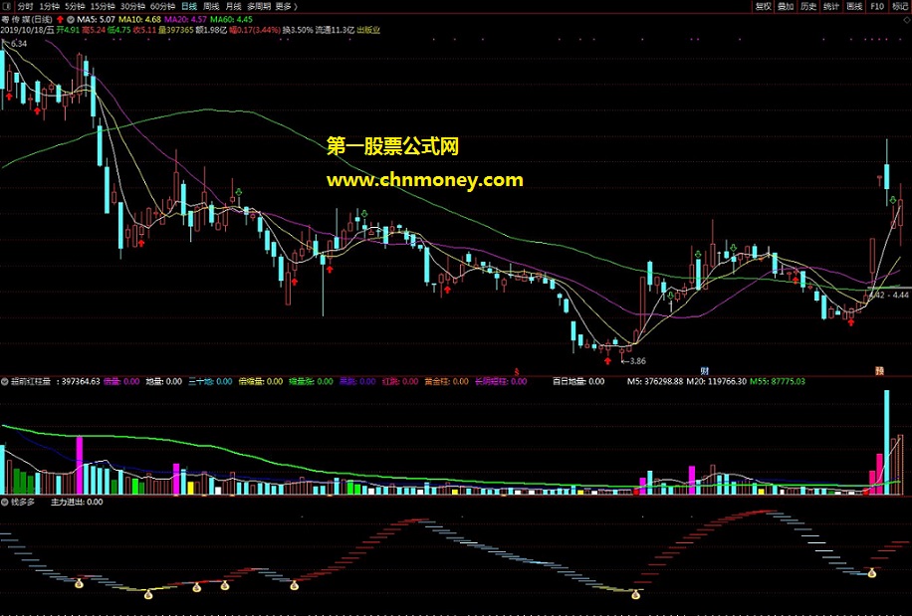
Task: Open settings icon of 钱多多 indicator
Action: [x=5, y=502]
